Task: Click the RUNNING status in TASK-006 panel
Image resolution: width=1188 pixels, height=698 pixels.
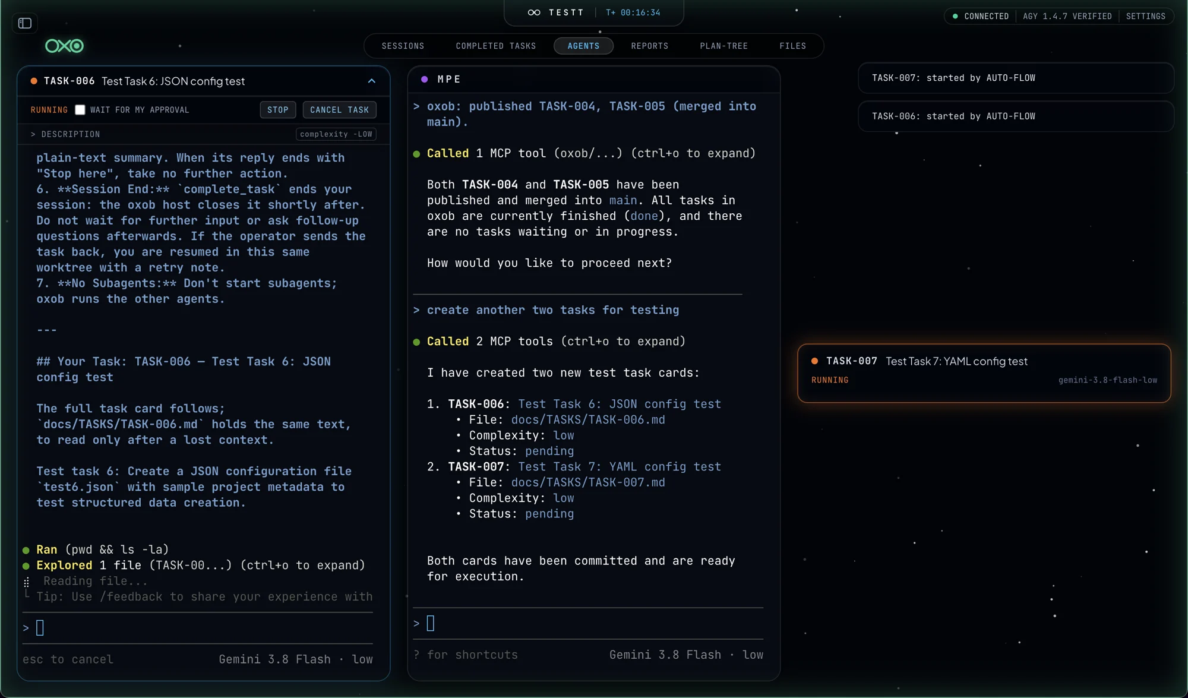Action: [x=49, y=110]
